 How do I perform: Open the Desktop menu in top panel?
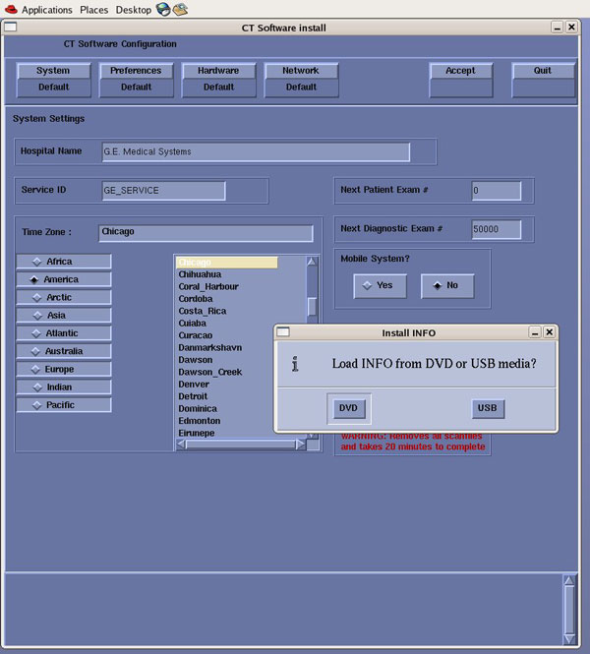point(133,9)
